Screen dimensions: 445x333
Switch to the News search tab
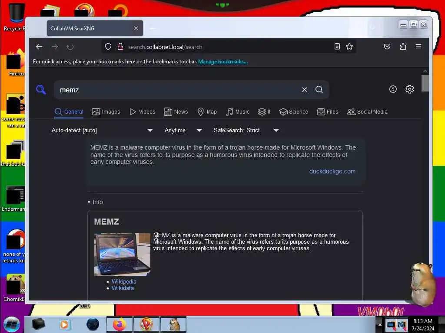[176, 112]
